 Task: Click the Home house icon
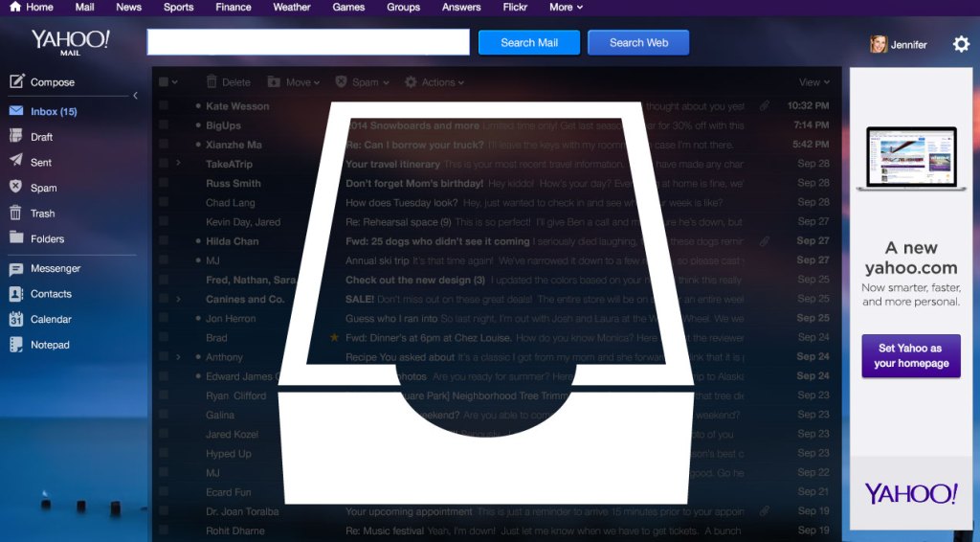pos(15,7)
